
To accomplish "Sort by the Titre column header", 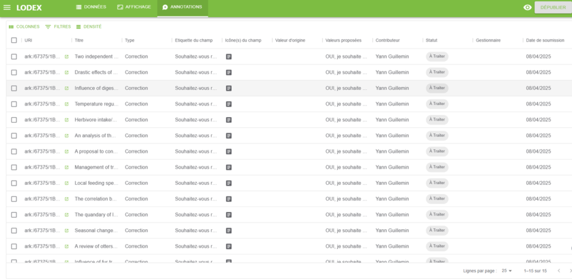I will 79,40.
